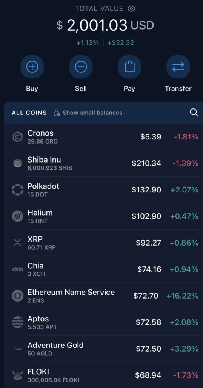Viewport: 203px width, 388px height.
Task: Toggle Show small balances
Action: pyautogui.click(x=88, y=113)
